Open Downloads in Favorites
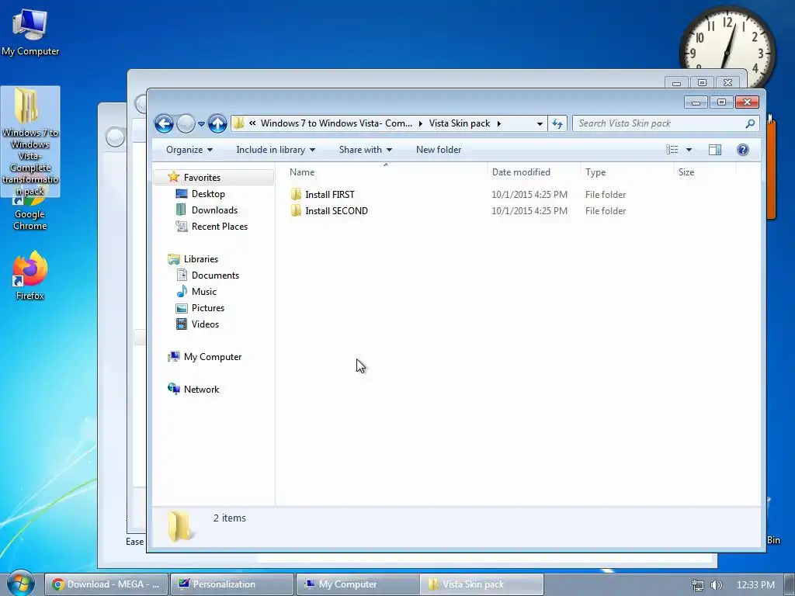The image size is (795, 596). (x=214, y=210)
